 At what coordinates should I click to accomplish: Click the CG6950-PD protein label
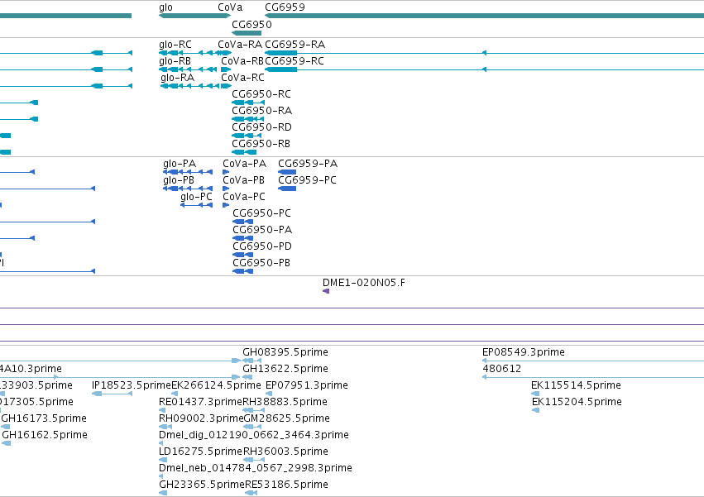coord(262,247)
